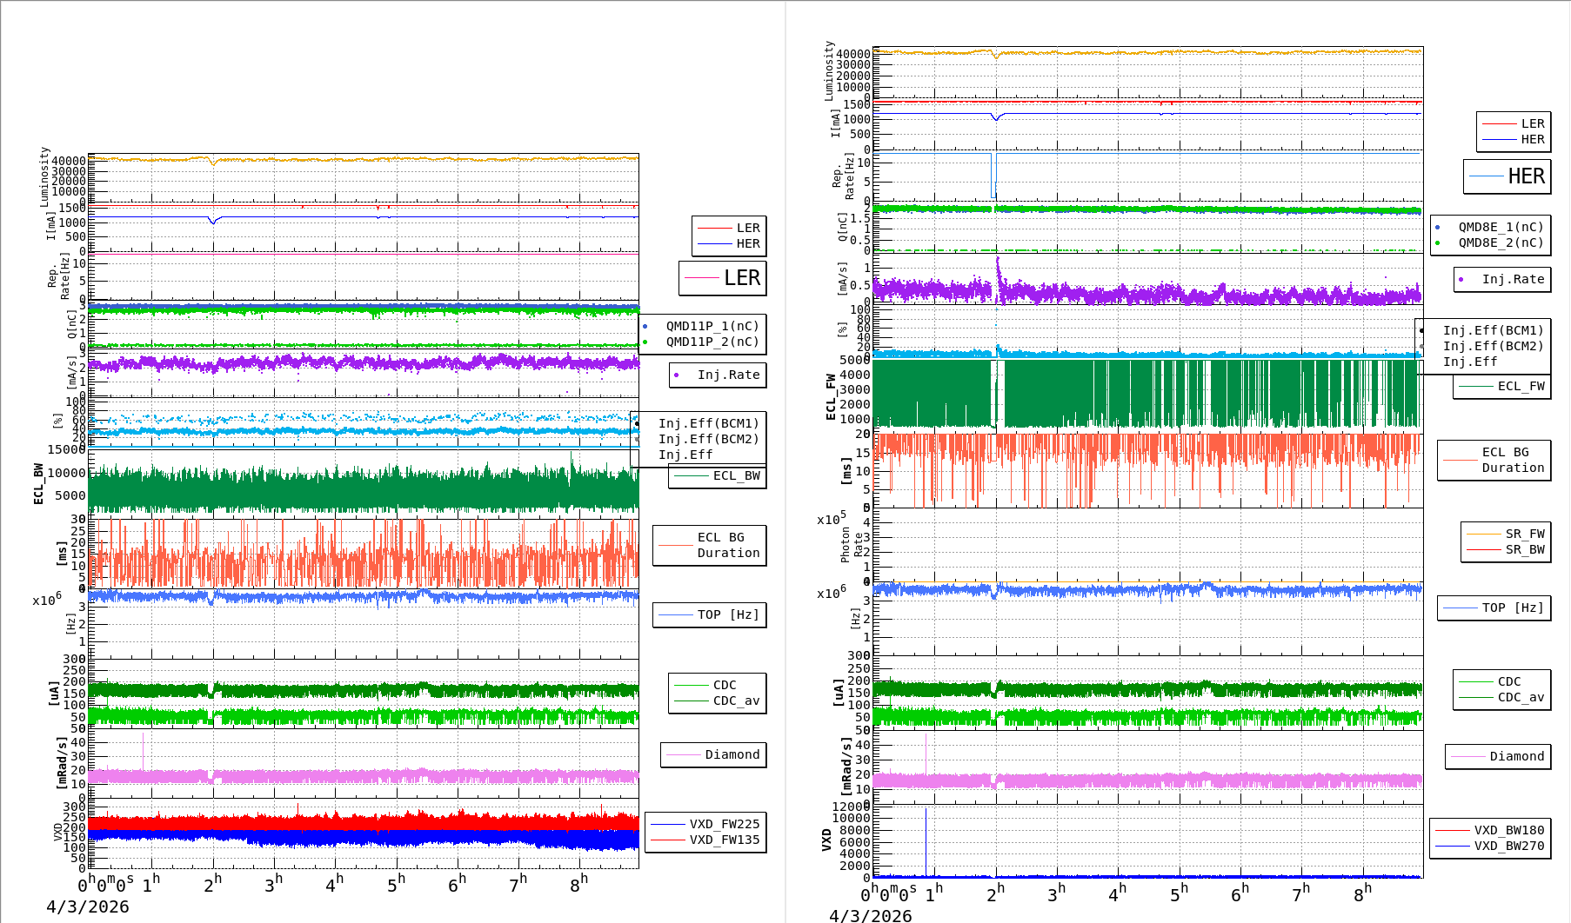Click the VXD_FW225 legend entry

tap(724, 824)
